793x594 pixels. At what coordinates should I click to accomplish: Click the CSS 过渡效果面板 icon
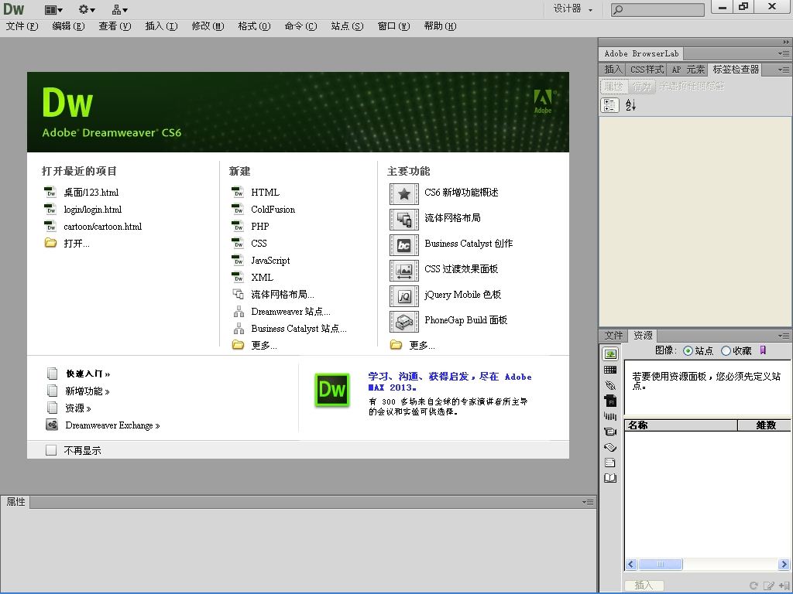click(x=404, y=271)
